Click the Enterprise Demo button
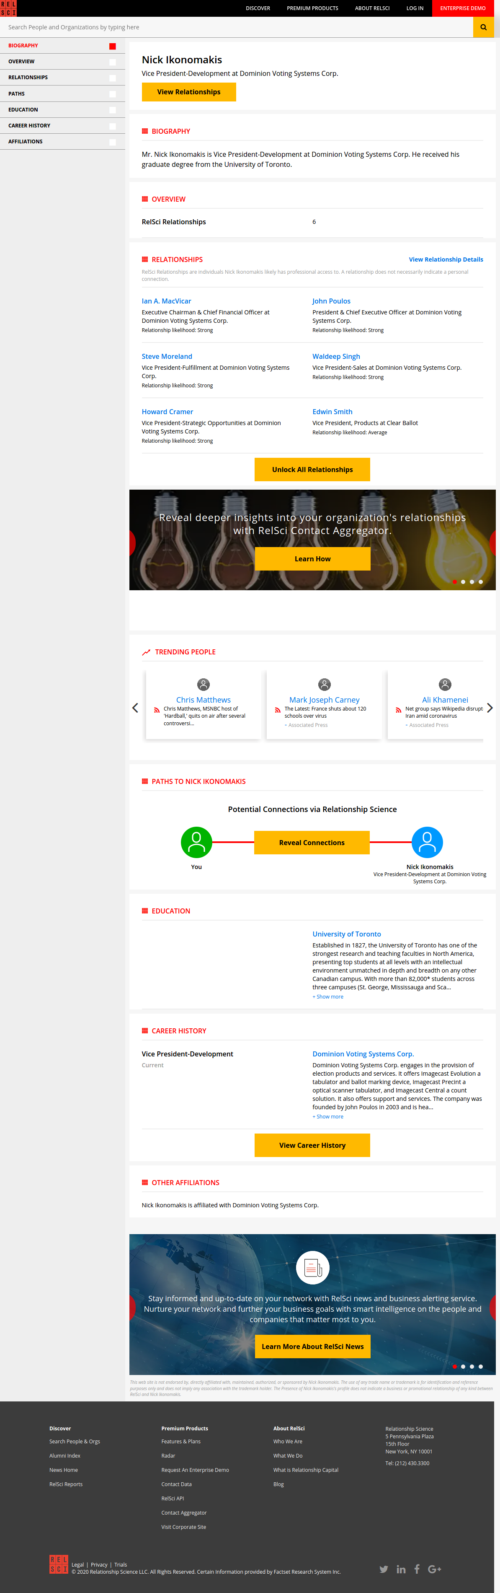500x1593 pixels. coord(463,8)
